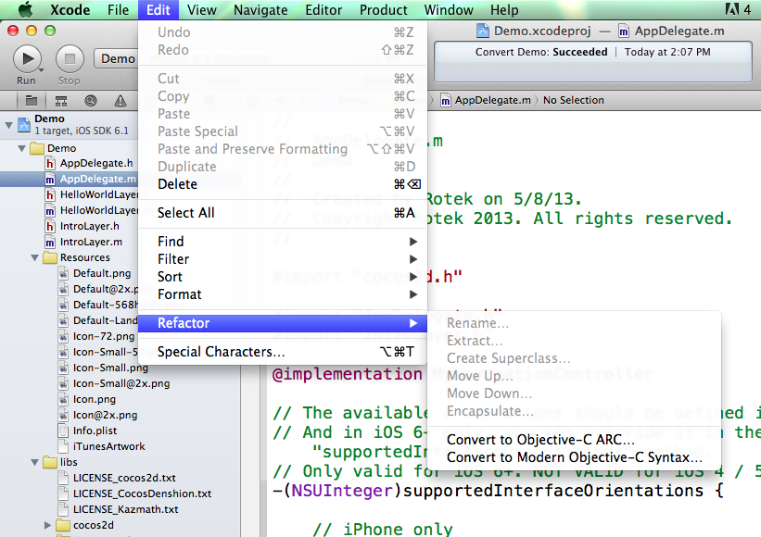Click the red close window button
Screen dimensions: 761x537
13,31
